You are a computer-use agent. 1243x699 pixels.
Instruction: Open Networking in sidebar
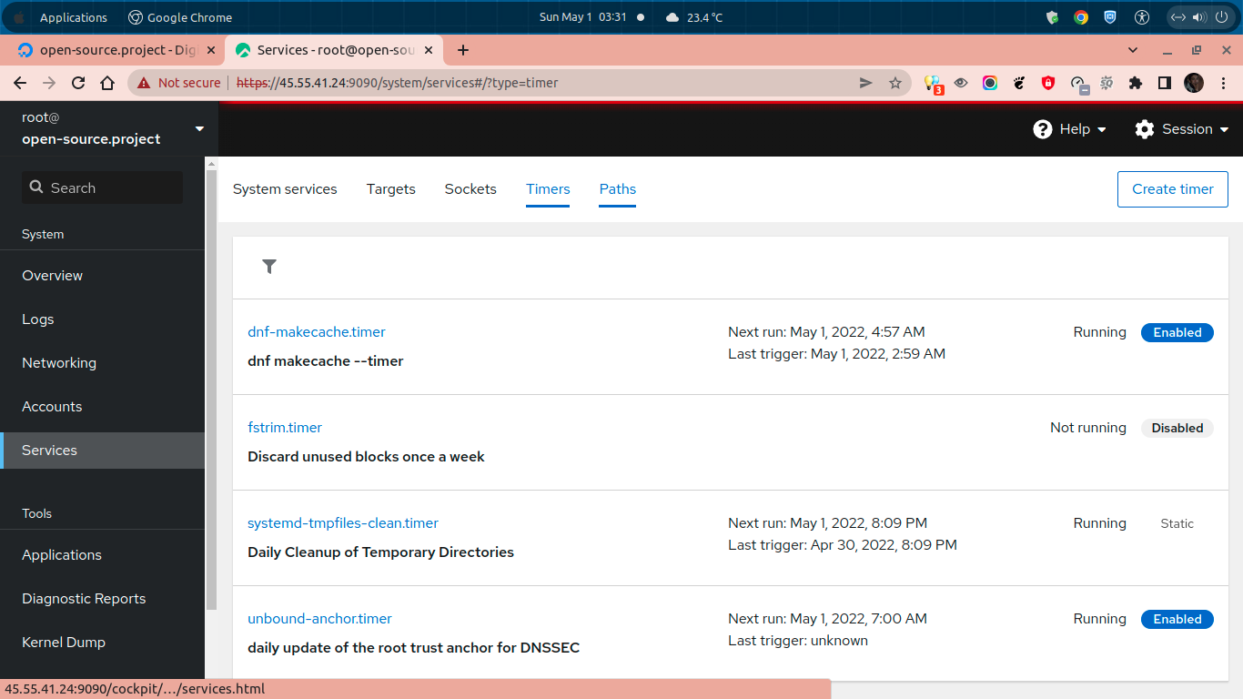point(102,363)
